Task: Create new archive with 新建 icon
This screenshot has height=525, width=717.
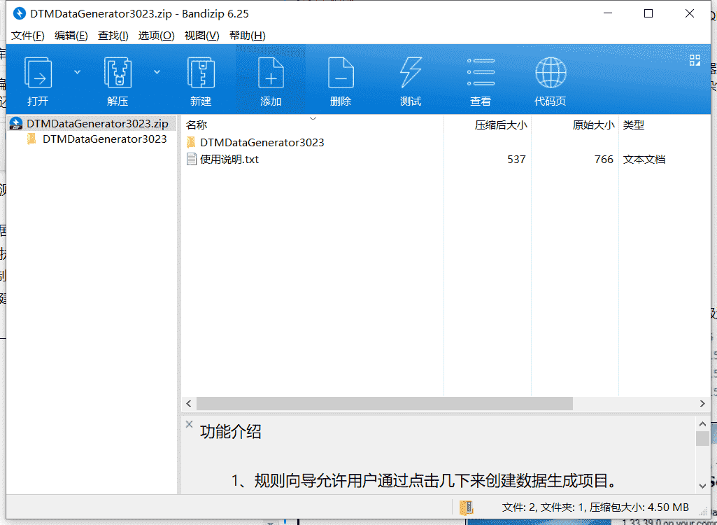Action: 201,72
